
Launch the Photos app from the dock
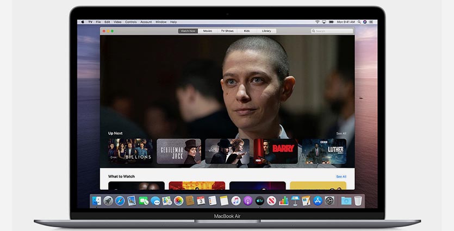[x=178, y=201]
